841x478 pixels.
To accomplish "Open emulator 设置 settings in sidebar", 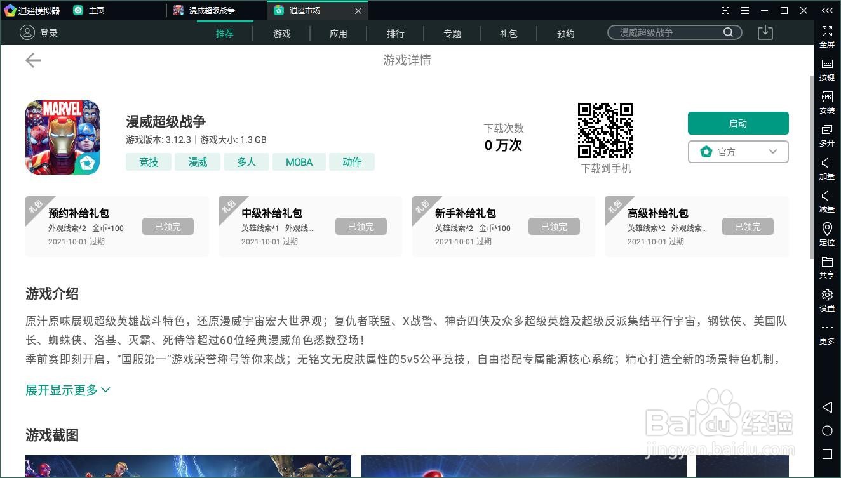I will click(x=826, y=300).
